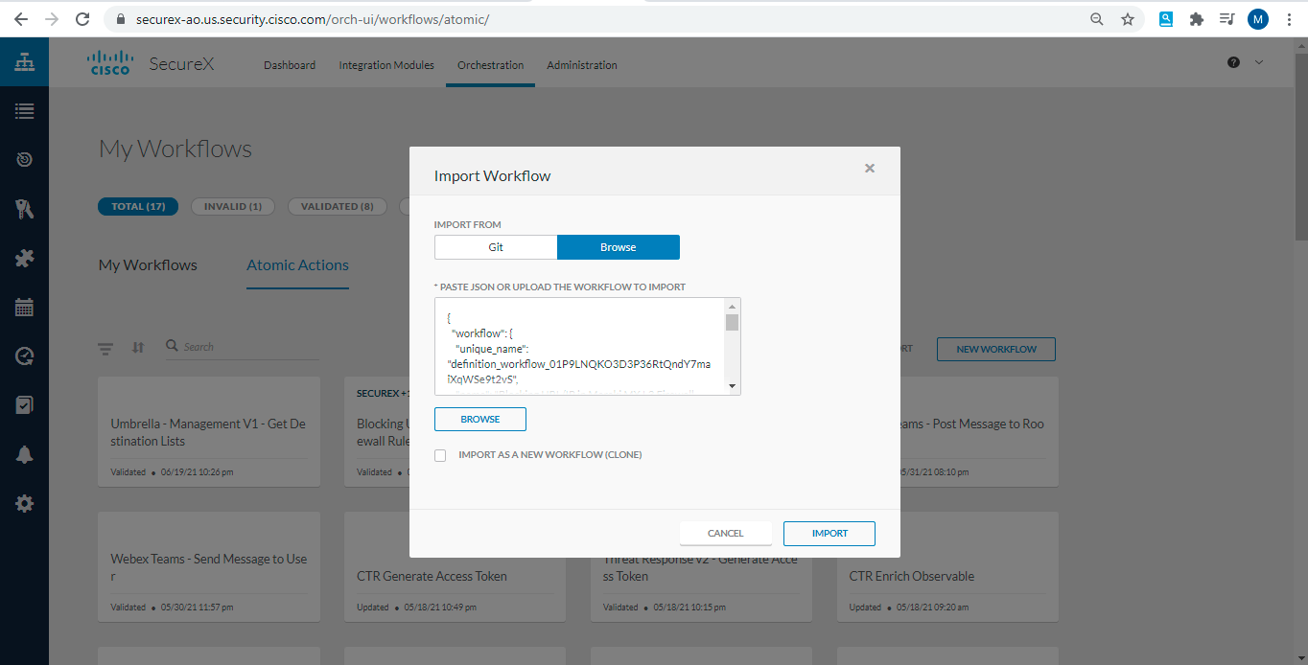This screenshot has height=665, width=1308.
Task: Open the radar targets icon in sidebar
Action: (x=24, y=160)
